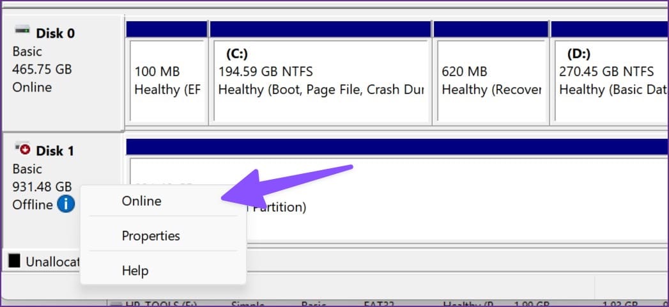This screenshot has height=307, width=669.
Task: Select the 100 MB EFI partition
Action: tap(167, 81)
